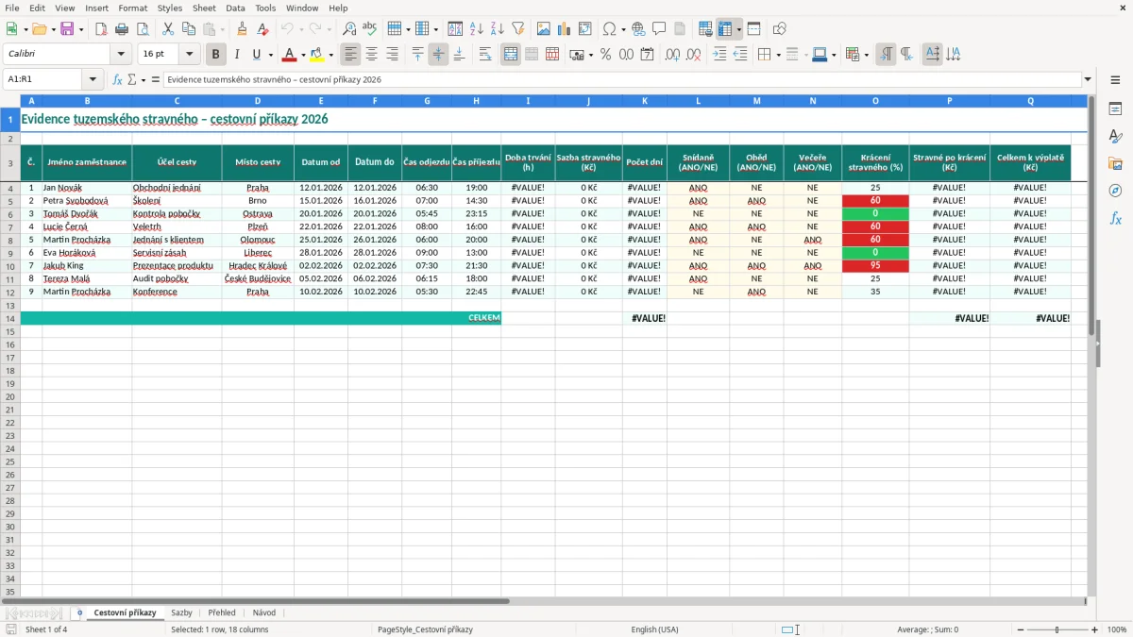This screenshot has height=637, width=1133.
Task: Toggle Bold formatting
Action: click(215, 55)
